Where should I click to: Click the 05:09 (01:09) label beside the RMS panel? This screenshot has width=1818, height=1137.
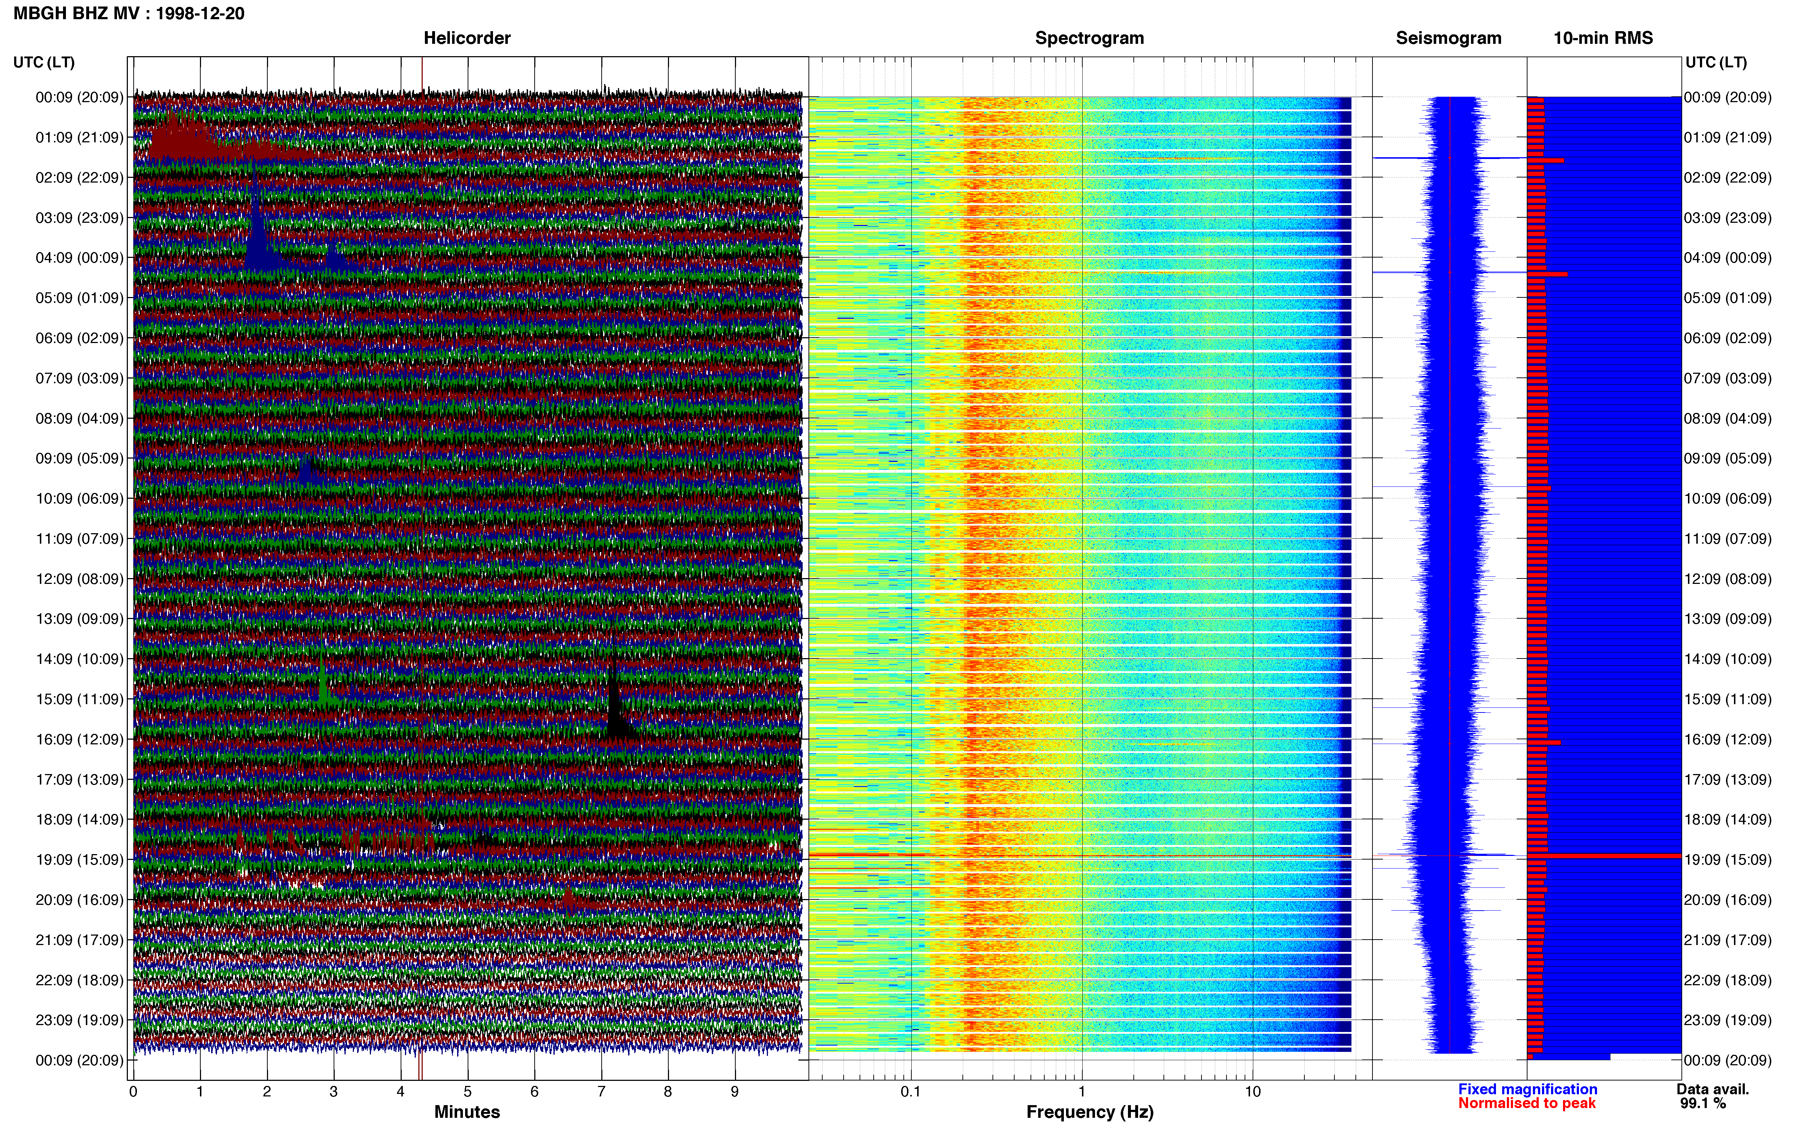click(x=1728, y=298)
